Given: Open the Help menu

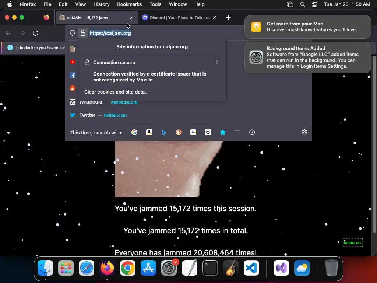Looking at the screenshot, I should [x=199, y=4].
